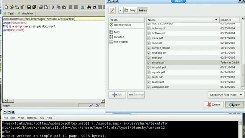The height and width of the screenshot is (138, 245).
Task: Click the Open button to open file
Action: coord(234,105)
